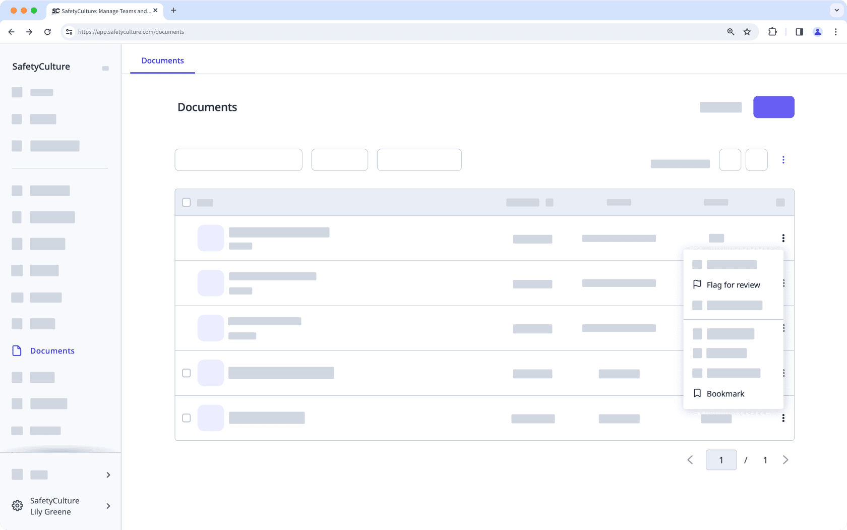Open the settings gear for SafetyCulture organization
The image size is (847, 530).
17,506
